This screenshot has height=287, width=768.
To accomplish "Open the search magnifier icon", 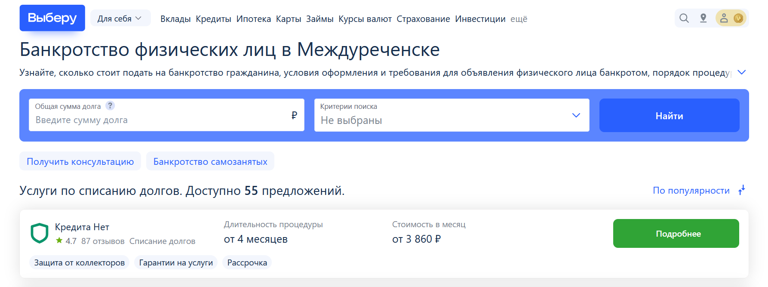I will 684,18.
